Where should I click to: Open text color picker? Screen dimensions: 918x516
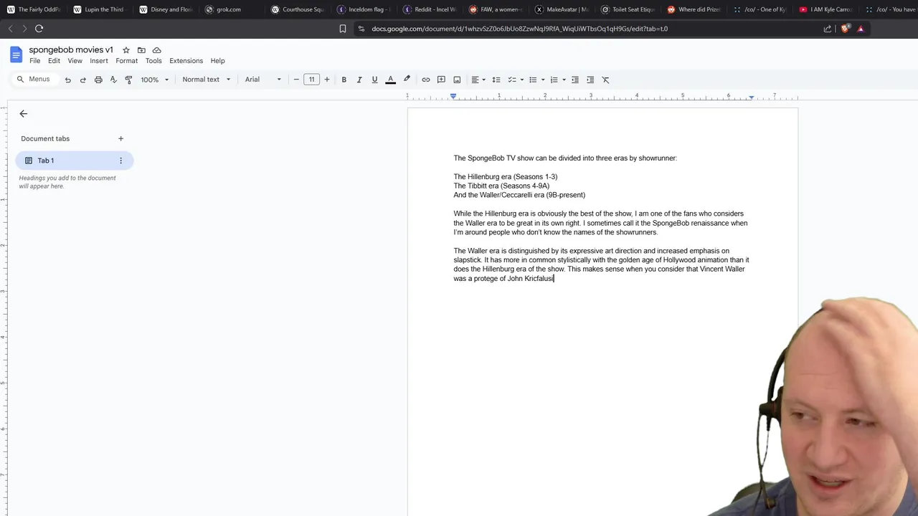[x=390, y=80]
